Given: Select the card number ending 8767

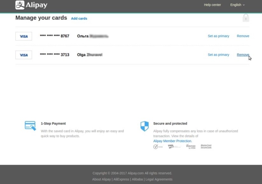Looking at the screenshot, I should 54,36.
